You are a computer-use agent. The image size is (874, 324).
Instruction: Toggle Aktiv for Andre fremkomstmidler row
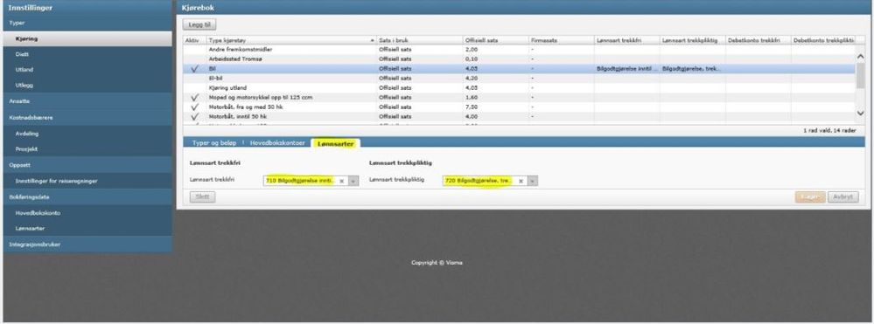[x=195, y=50]
